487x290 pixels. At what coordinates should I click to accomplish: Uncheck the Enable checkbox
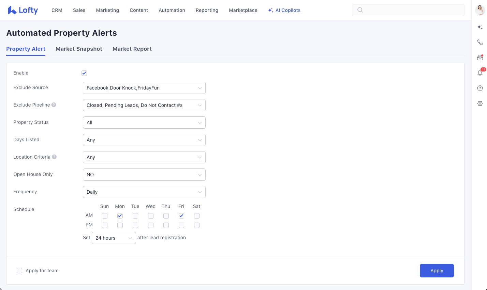click(x=84, y=73)
